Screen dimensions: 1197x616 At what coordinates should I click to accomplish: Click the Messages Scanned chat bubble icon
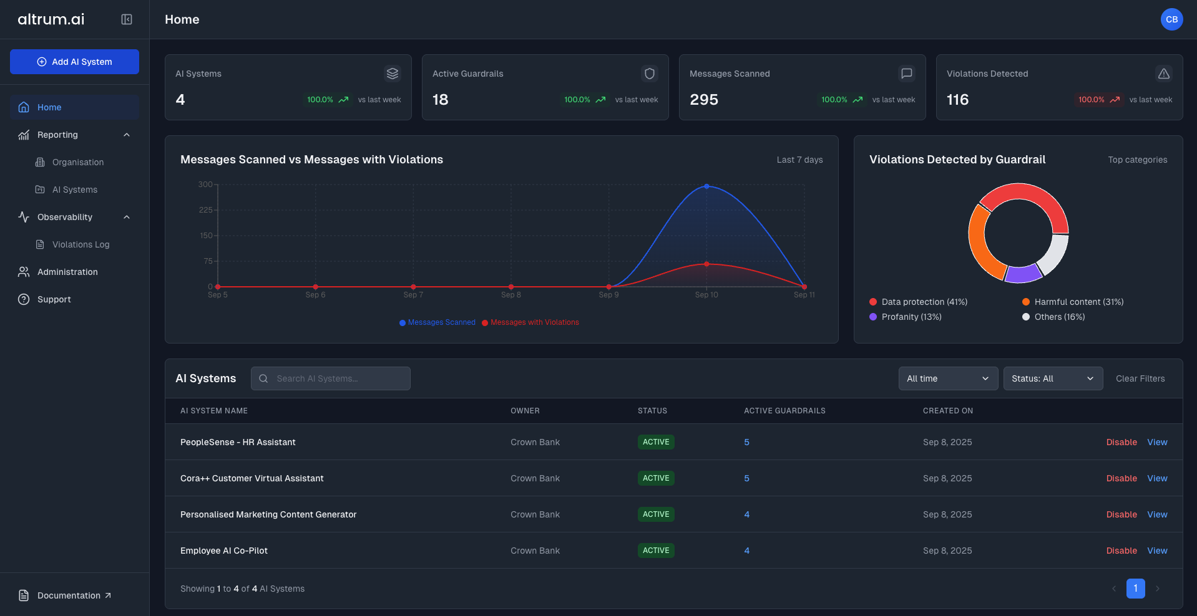[906, 74]
